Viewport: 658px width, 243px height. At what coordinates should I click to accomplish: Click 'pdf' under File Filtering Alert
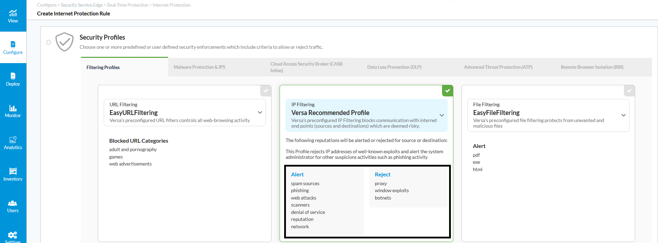(x=476, y=155)
